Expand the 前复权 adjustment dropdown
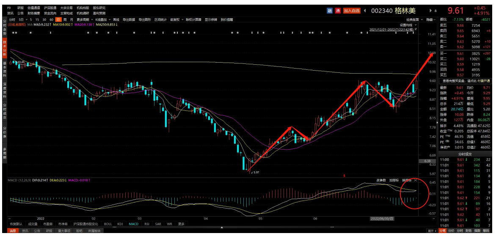 [x=176, y=19]
